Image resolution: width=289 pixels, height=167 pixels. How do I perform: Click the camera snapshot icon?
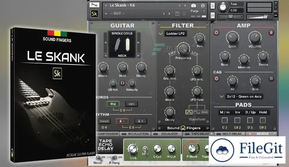tap(193, 6)
